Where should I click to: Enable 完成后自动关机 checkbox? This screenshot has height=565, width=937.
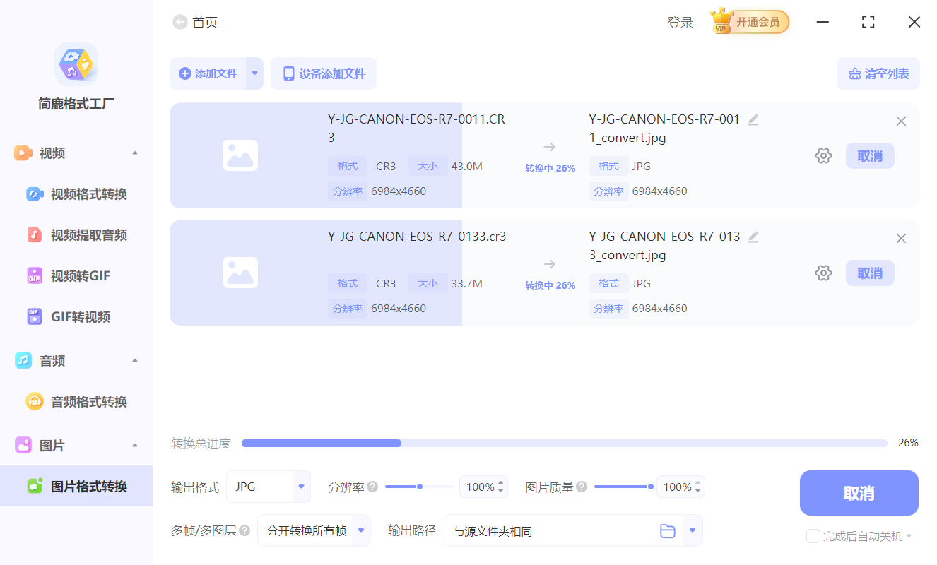tap(813, 536)
